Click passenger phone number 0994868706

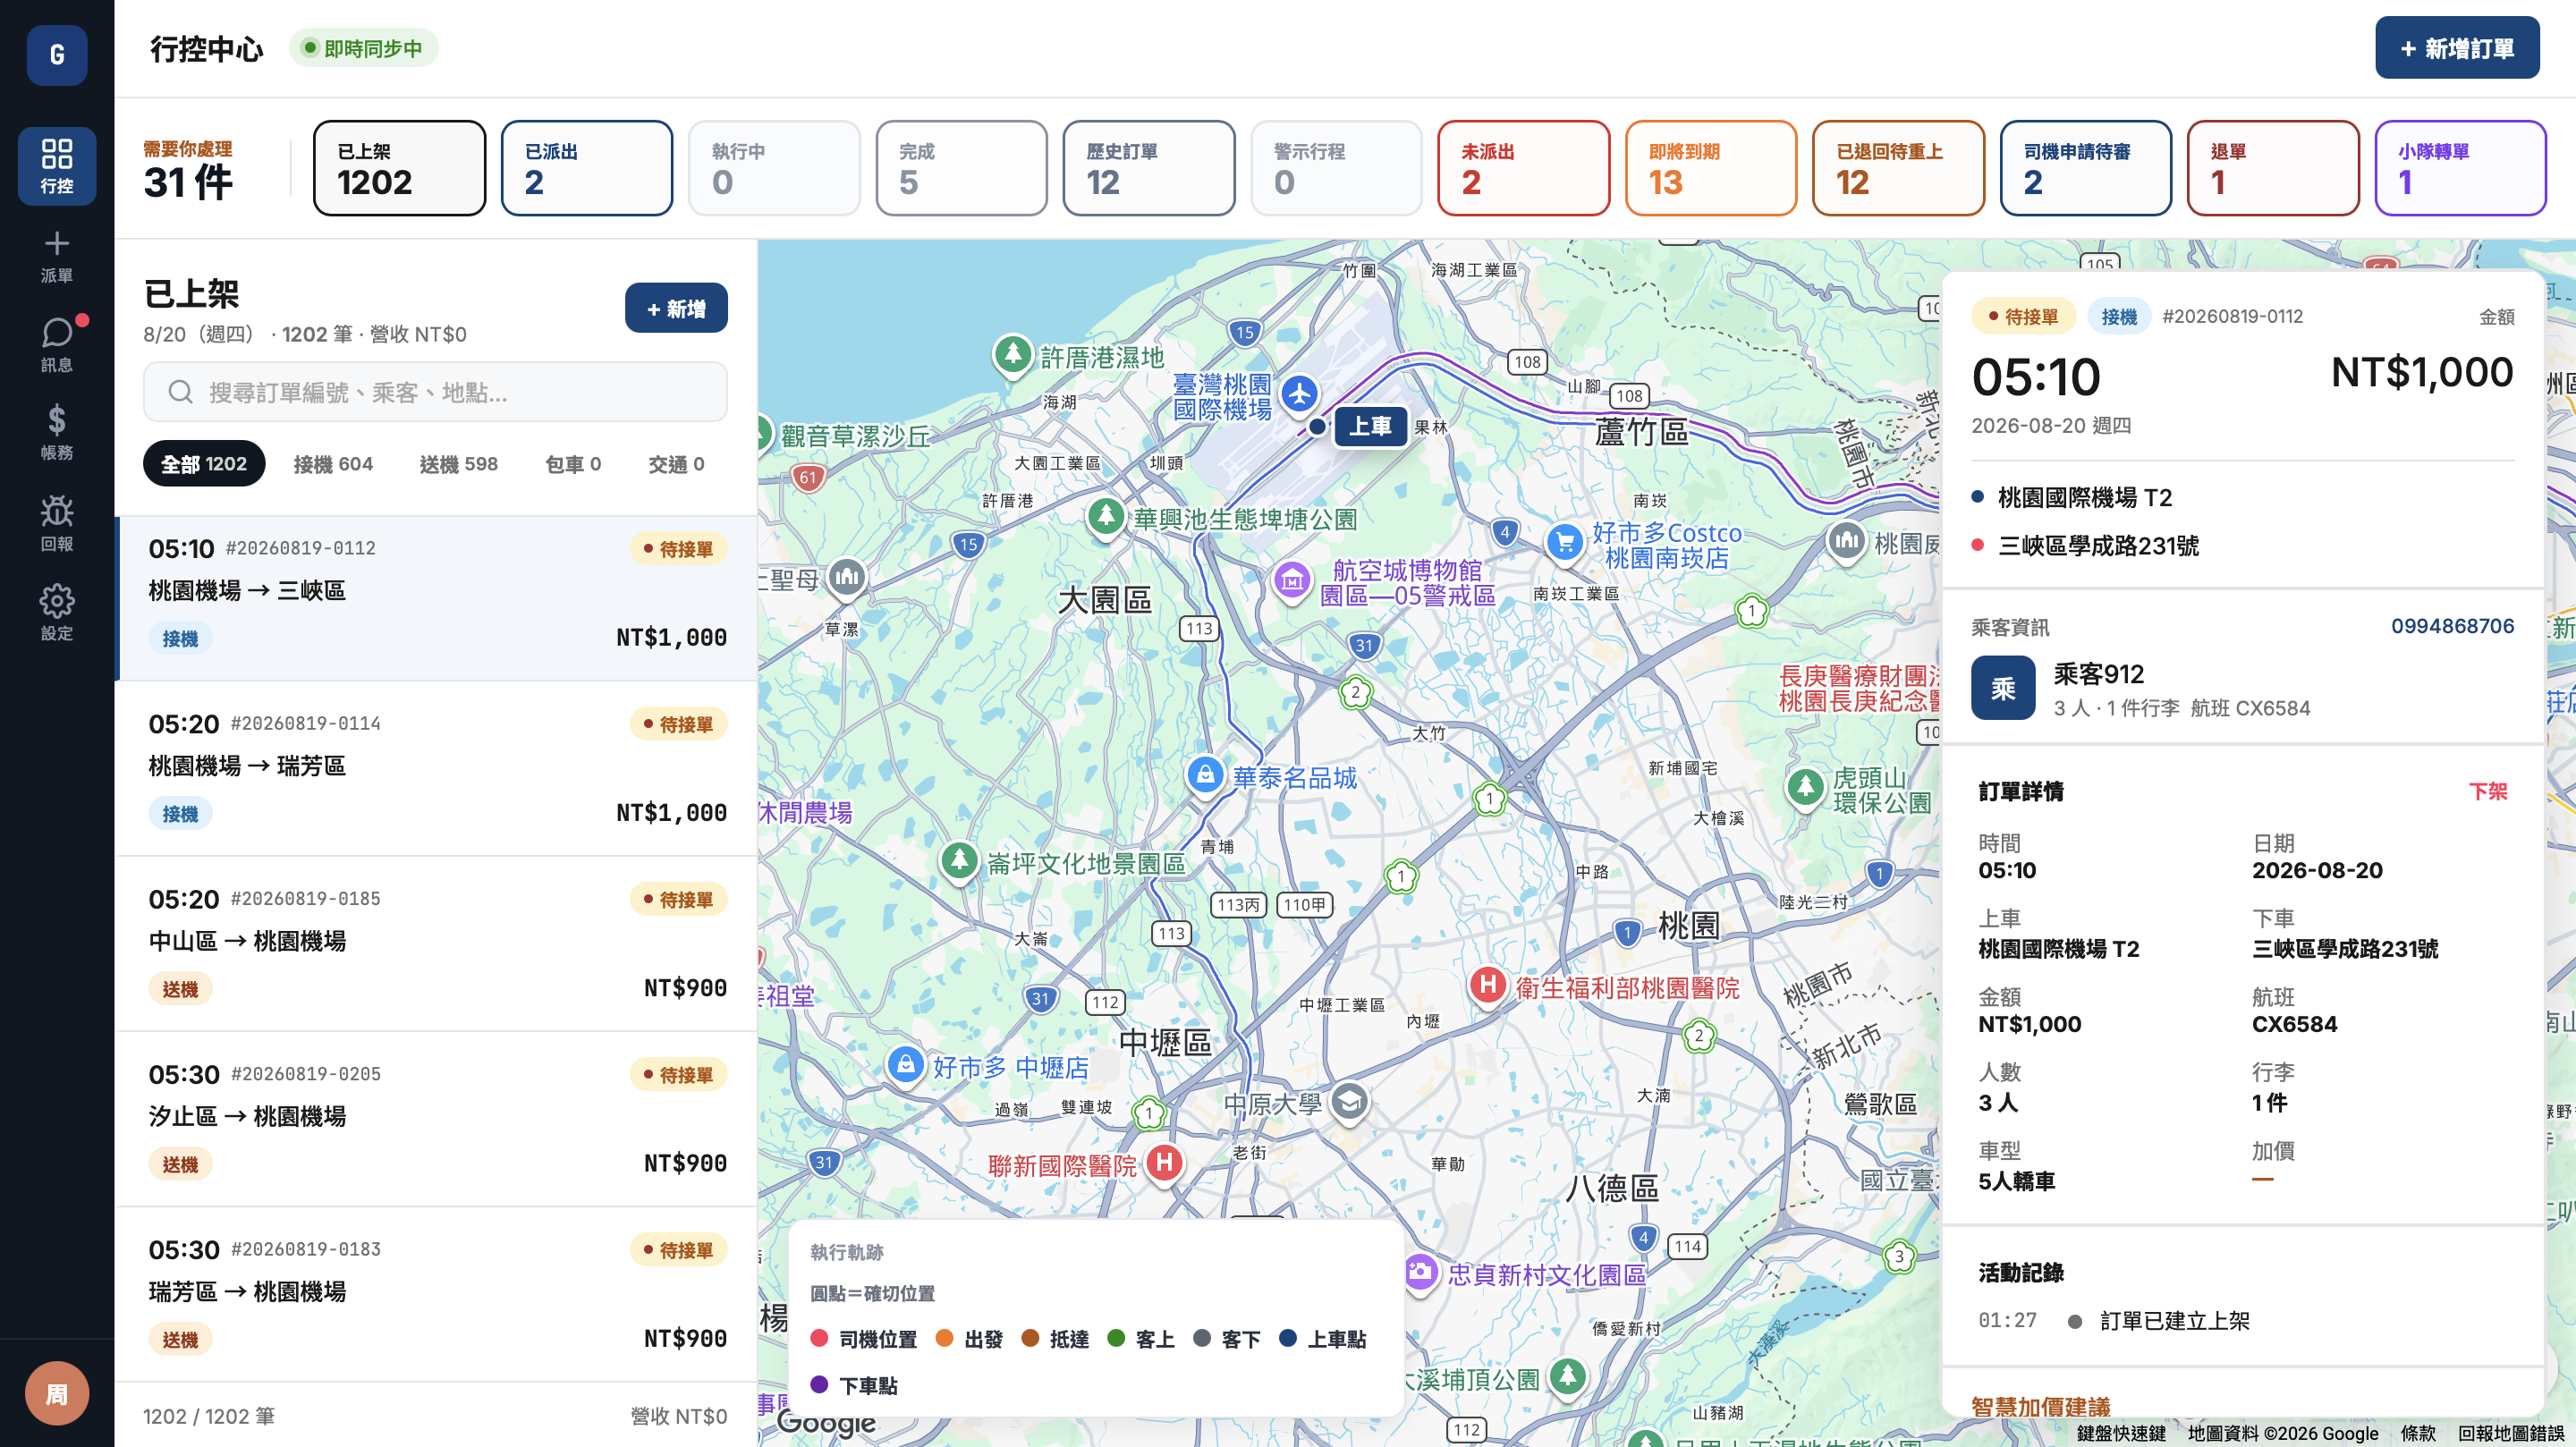[x=2452, y=626]
